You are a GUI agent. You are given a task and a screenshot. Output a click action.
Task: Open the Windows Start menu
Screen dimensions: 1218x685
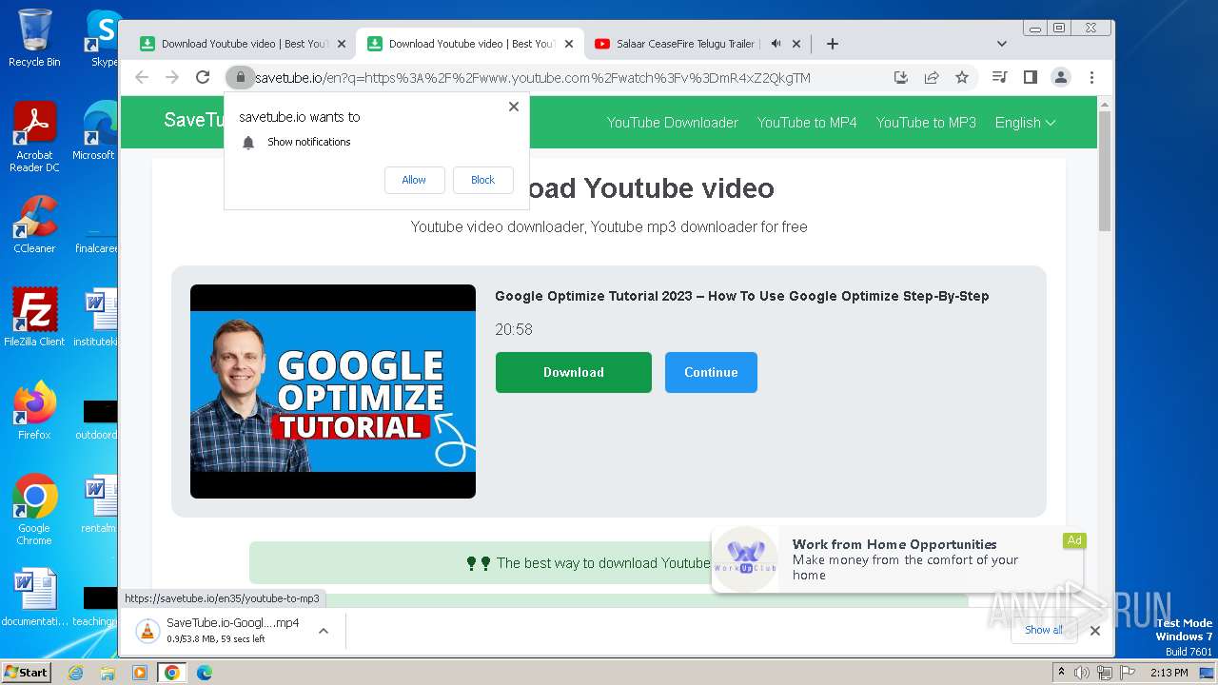27,673
